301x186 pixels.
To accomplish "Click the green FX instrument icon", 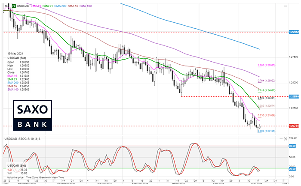I will tap(14, 6).
